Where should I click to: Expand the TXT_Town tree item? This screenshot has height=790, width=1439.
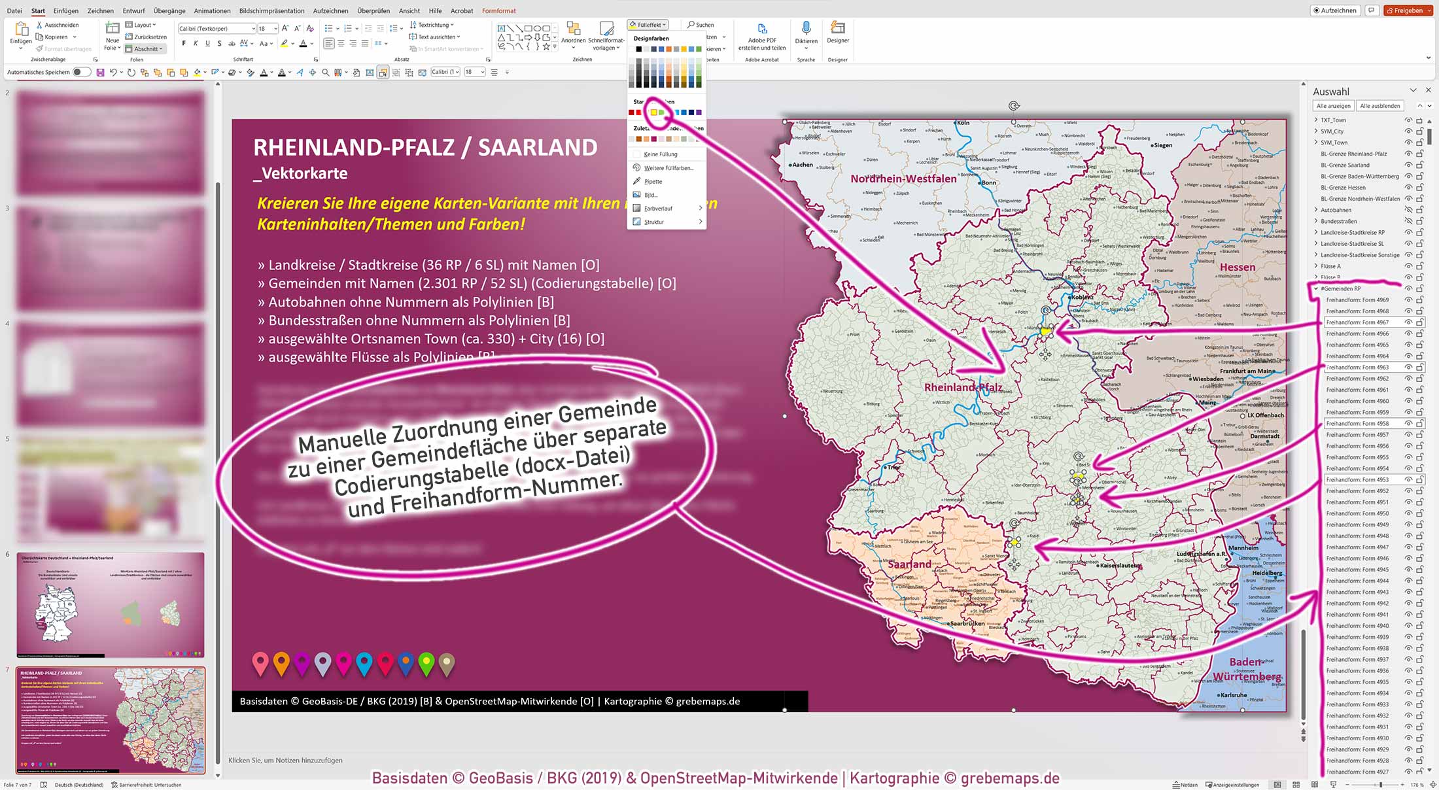point(1315,120)
